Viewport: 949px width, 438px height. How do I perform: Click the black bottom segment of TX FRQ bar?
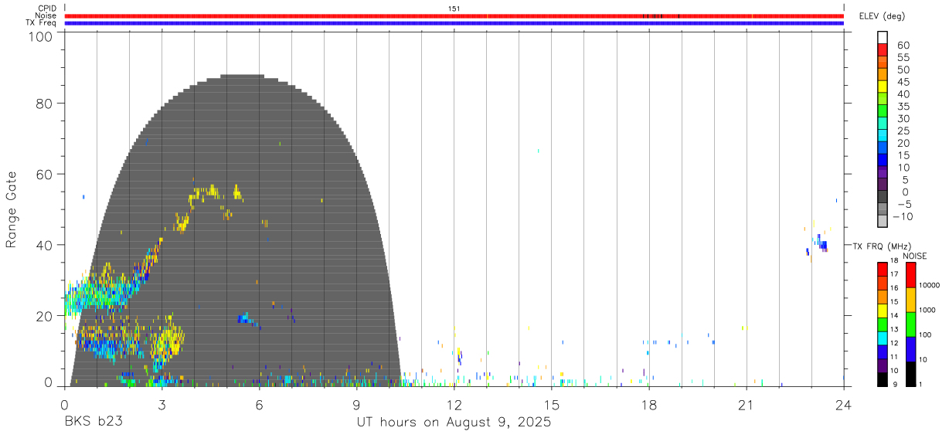(x=883, y=379)
